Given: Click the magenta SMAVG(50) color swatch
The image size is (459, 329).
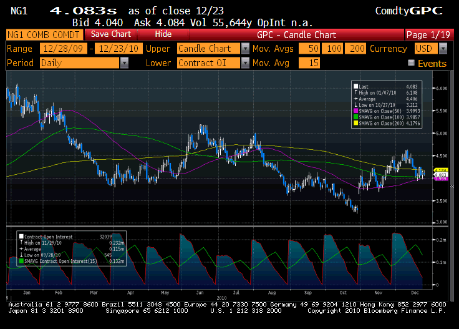Looking at the screenshot, I should (355, 110).
